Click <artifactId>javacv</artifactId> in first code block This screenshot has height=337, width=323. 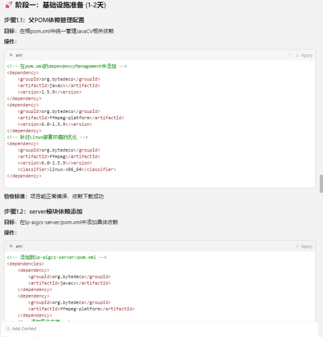pyautogui.click(x=59, y=86)
